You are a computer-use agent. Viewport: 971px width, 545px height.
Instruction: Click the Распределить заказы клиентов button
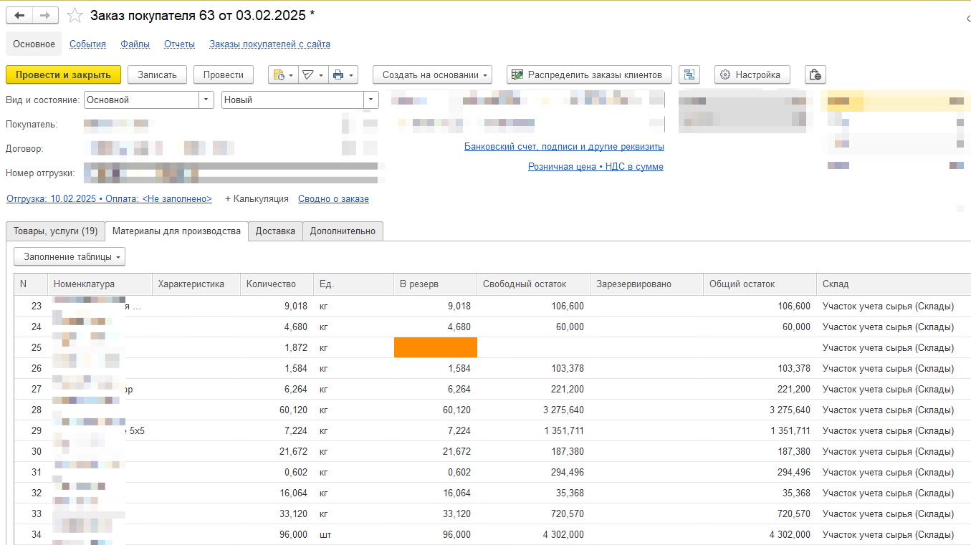[589, 74]
